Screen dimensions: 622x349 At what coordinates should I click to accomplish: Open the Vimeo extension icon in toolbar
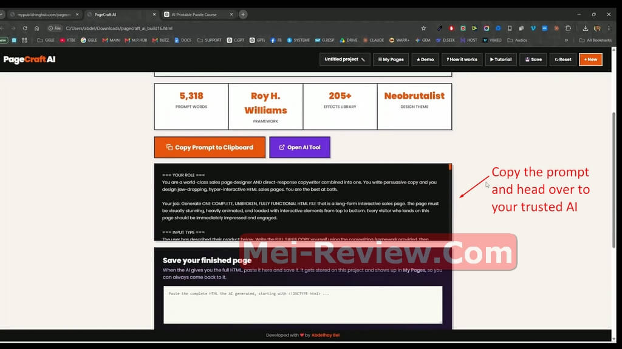(x=533, y=28)
